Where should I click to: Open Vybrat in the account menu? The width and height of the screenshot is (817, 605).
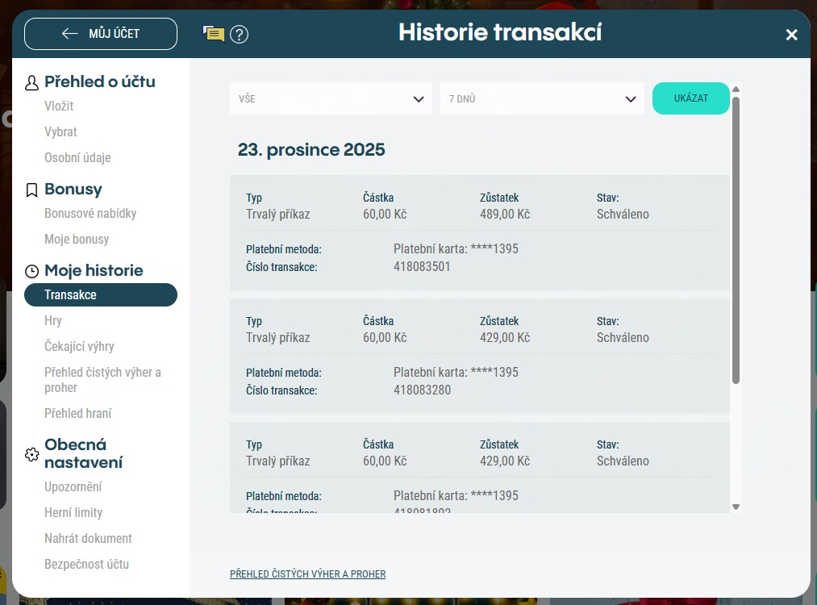click(x=60, y=131)
